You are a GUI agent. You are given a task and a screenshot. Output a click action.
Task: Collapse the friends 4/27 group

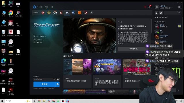pos(156,21)
